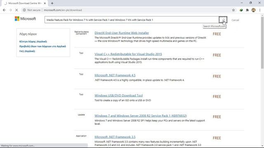Restore down the Chrome window
Viewport: 264px width, 148px height.
(250, 3)
